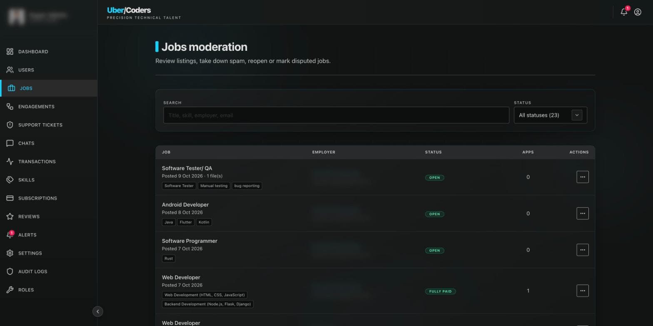Click the Manual testing skill tag
Screen dimensions: 653x326
(214, 186)
